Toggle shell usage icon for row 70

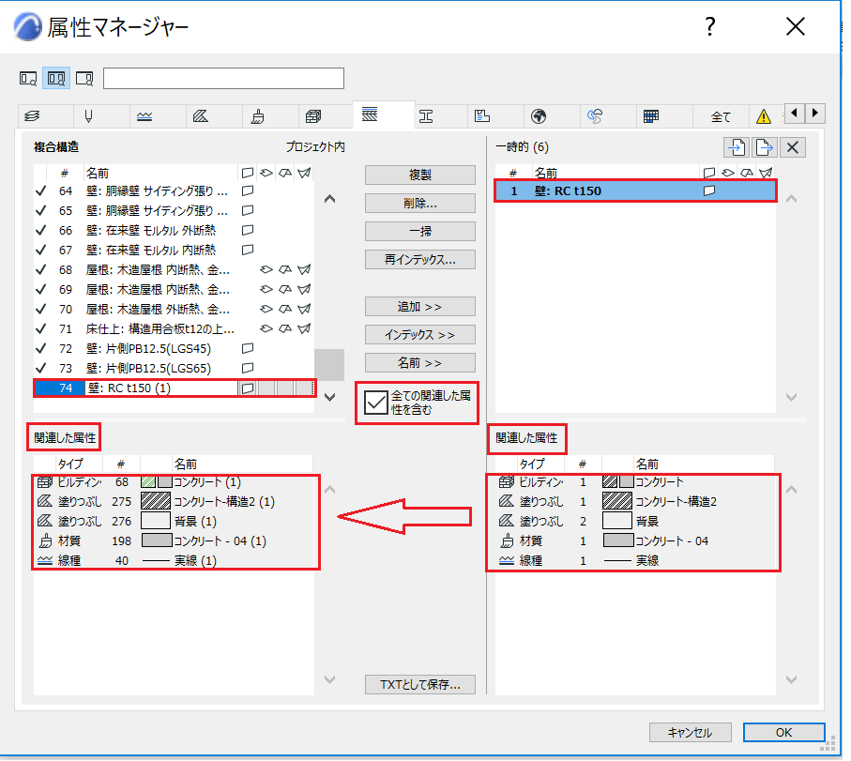pyautogui.click(x=305, y=309)
